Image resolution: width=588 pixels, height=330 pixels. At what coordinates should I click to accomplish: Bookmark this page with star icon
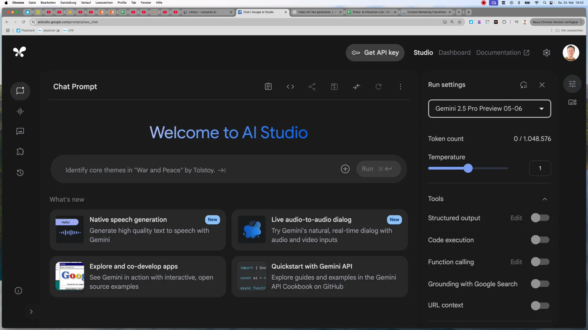pyautogui.click(x=459, y=22)
